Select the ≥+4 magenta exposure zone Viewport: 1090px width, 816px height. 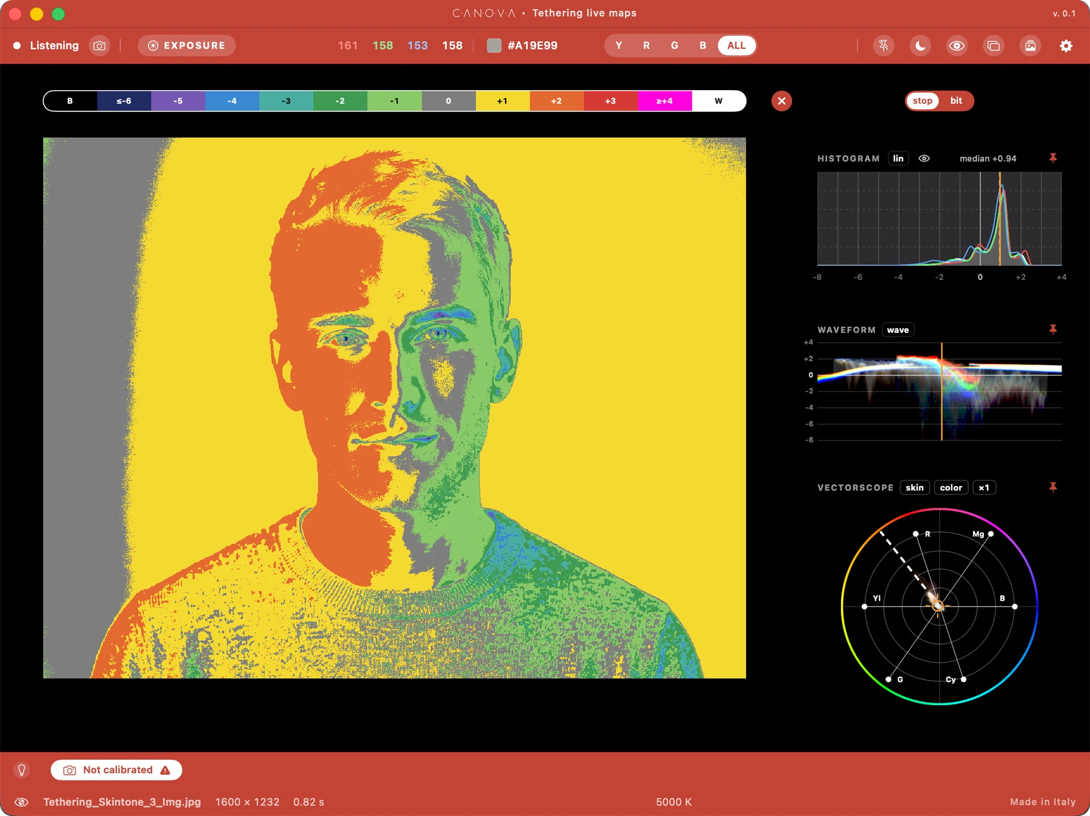pyautogui.click(x=665, y=101)
